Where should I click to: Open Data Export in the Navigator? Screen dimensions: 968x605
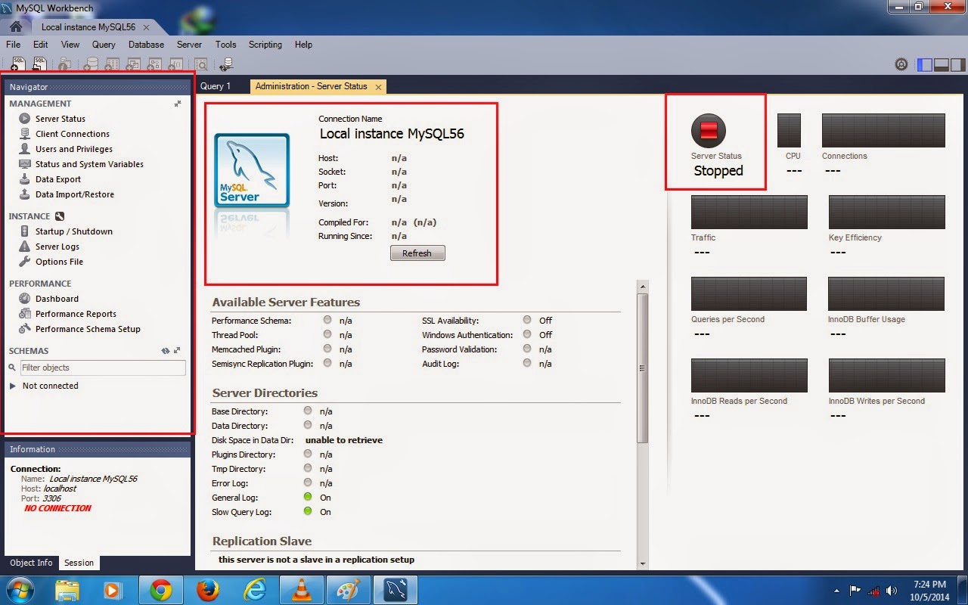click(58, 179)
